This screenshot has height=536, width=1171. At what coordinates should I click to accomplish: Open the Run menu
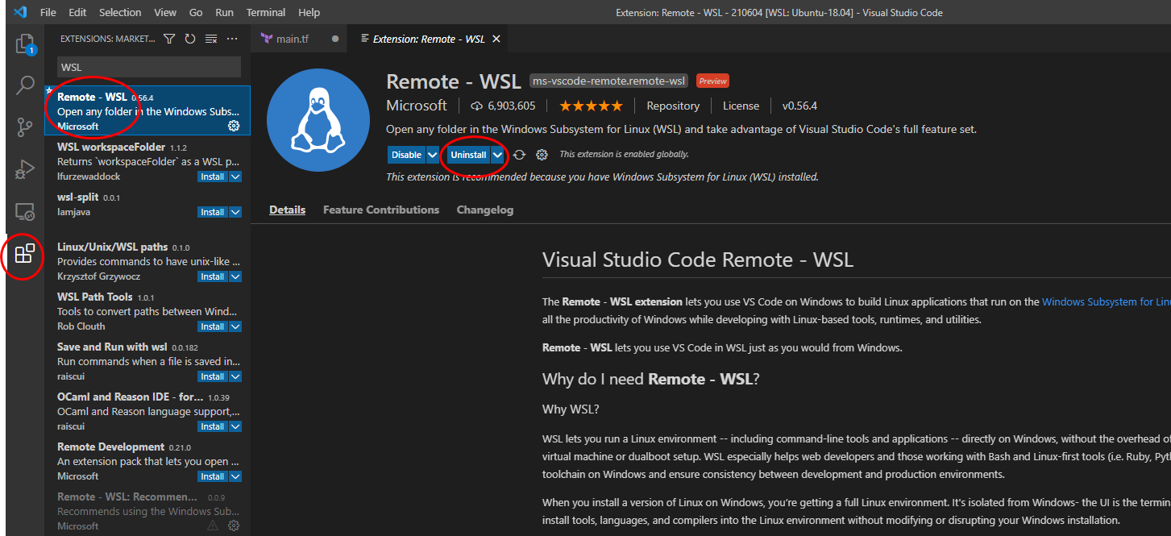coord(224,12)
